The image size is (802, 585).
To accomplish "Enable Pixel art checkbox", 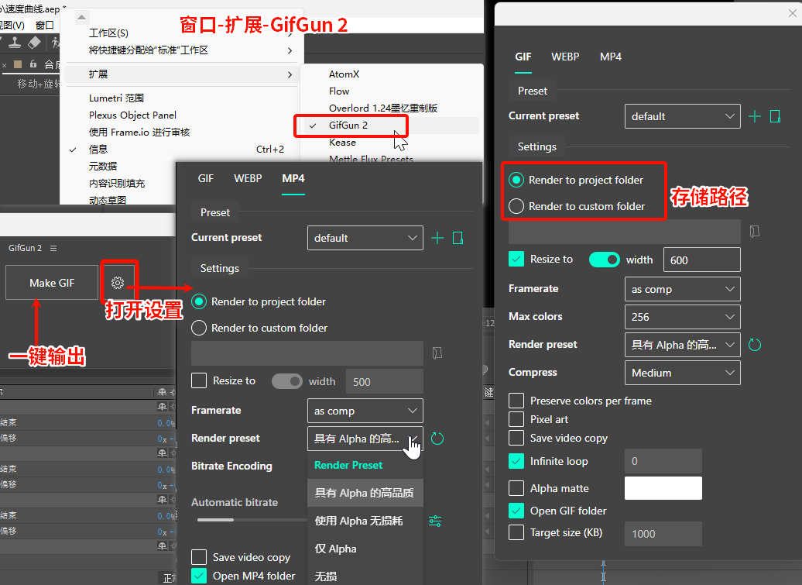I will coord(516,419).
